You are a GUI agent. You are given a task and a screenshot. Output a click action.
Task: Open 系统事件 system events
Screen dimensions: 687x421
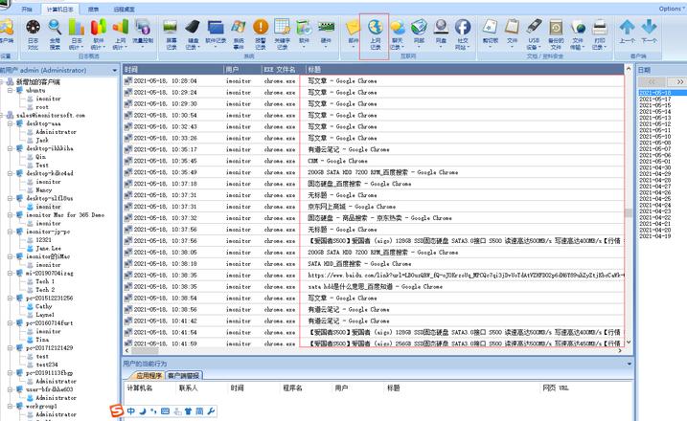click(x=239, y=34)
